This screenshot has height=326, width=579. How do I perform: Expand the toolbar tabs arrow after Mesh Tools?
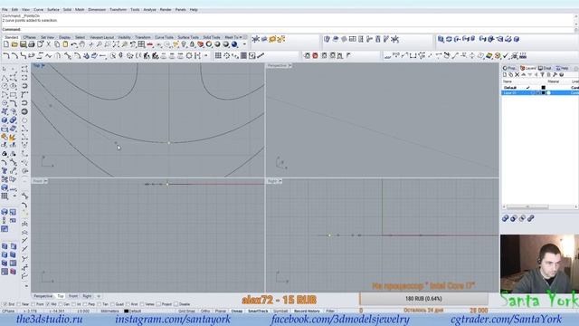[x=241, y=37]
